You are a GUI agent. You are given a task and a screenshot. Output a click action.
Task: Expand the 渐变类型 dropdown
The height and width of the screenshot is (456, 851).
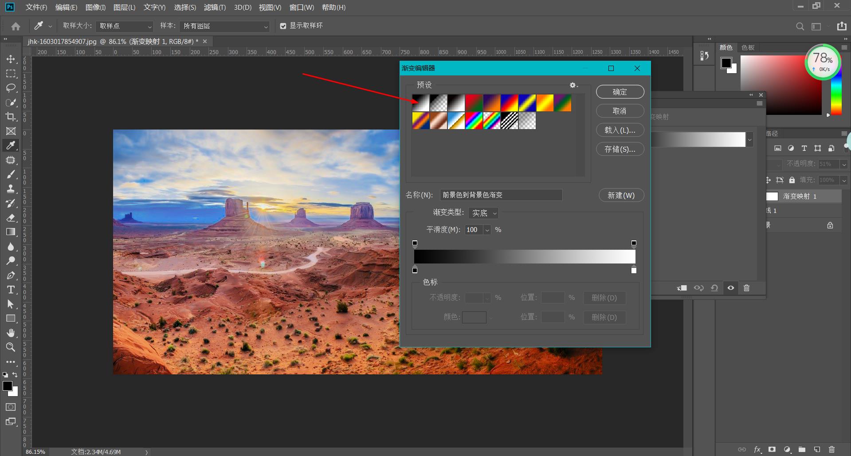(x=483, y=213)
